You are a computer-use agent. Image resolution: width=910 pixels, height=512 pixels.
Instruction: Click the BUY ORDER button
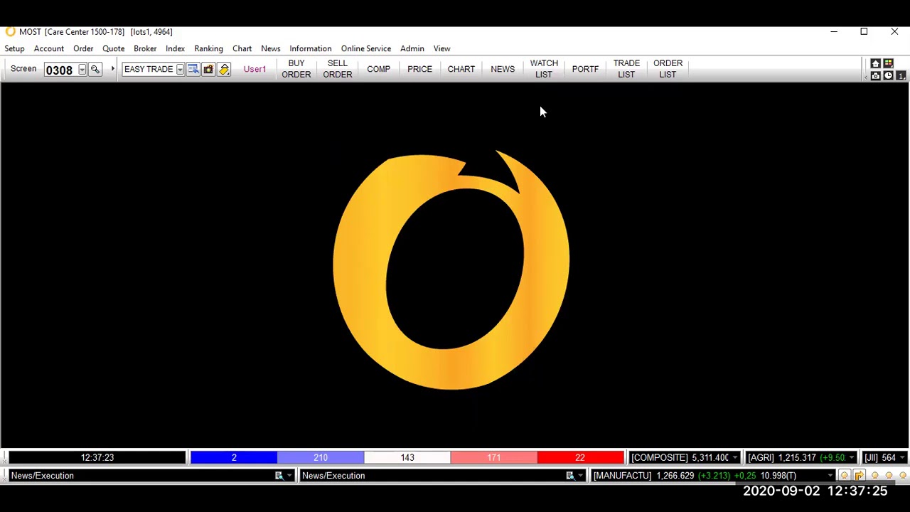tap(296, 69)
